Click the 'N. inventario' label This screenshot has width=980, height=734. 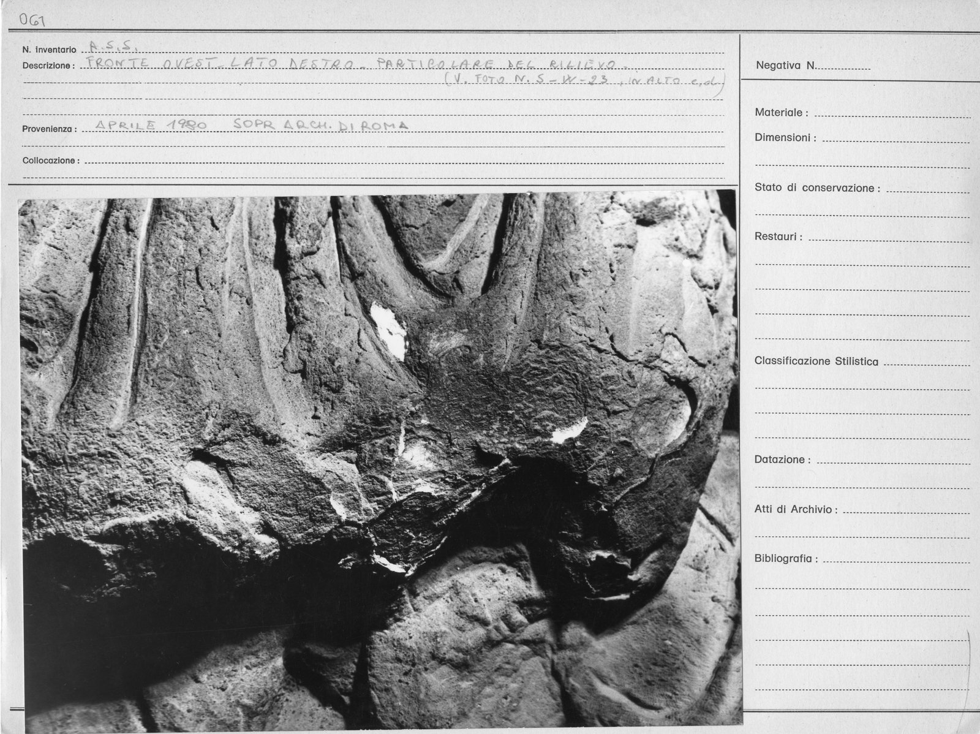50,50
